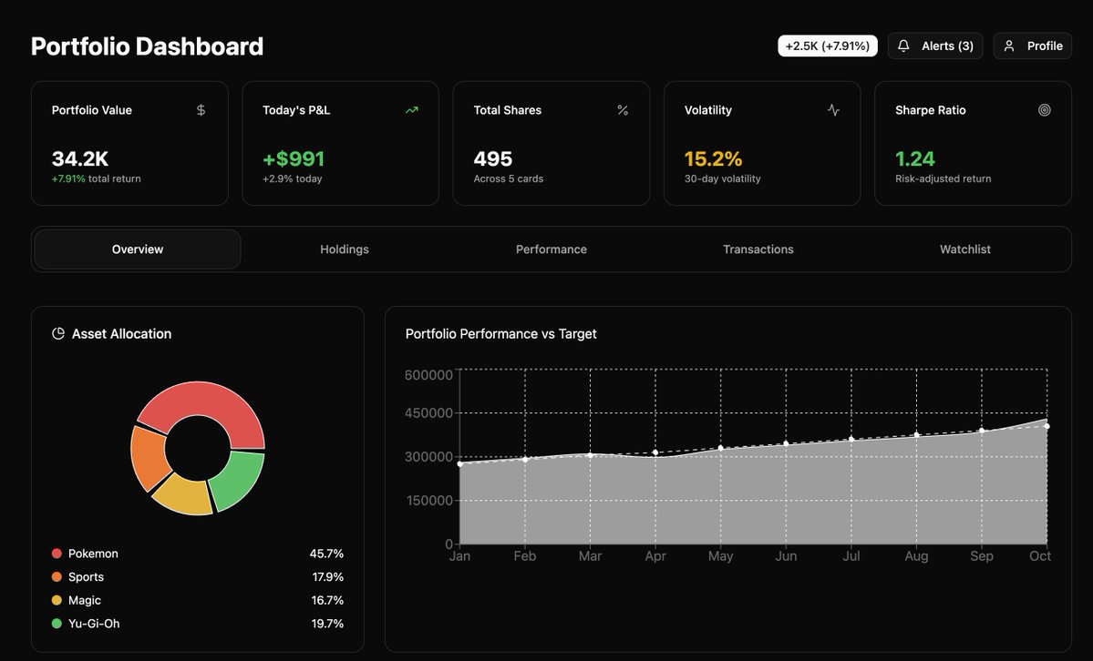
Task: Click the pie chart icon beside Asset Allocation
Action: pyautogui.click(x=58, y=333)
